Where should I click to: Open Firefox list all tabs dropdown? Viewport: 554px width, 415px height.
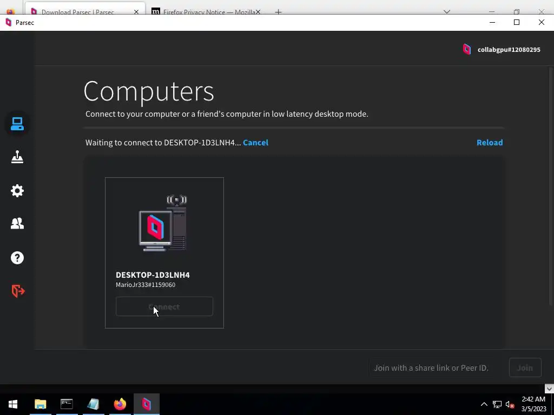coord(447,12)
